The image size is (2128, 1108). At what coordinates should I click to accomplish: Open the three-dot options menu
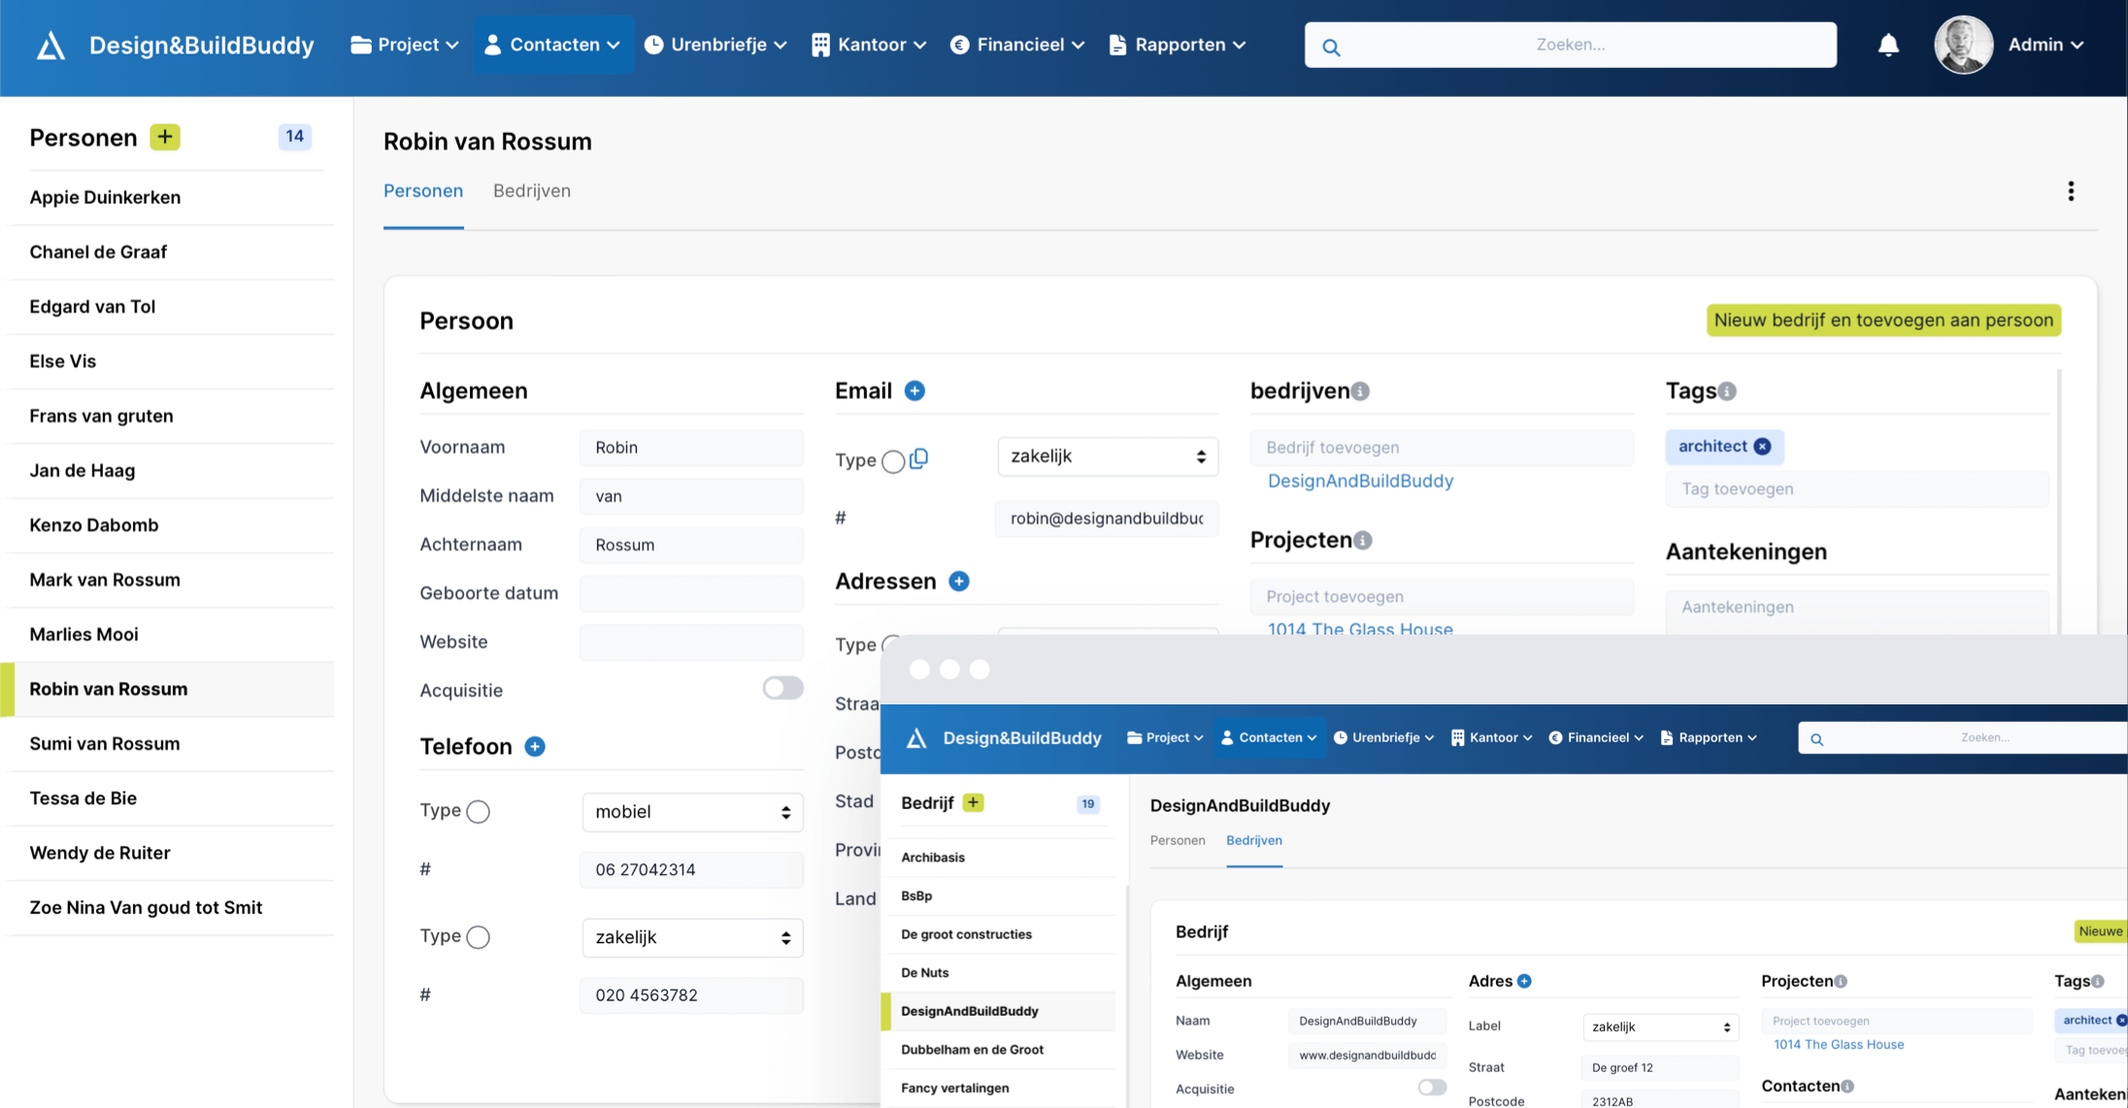click(x=2071, y=191)
